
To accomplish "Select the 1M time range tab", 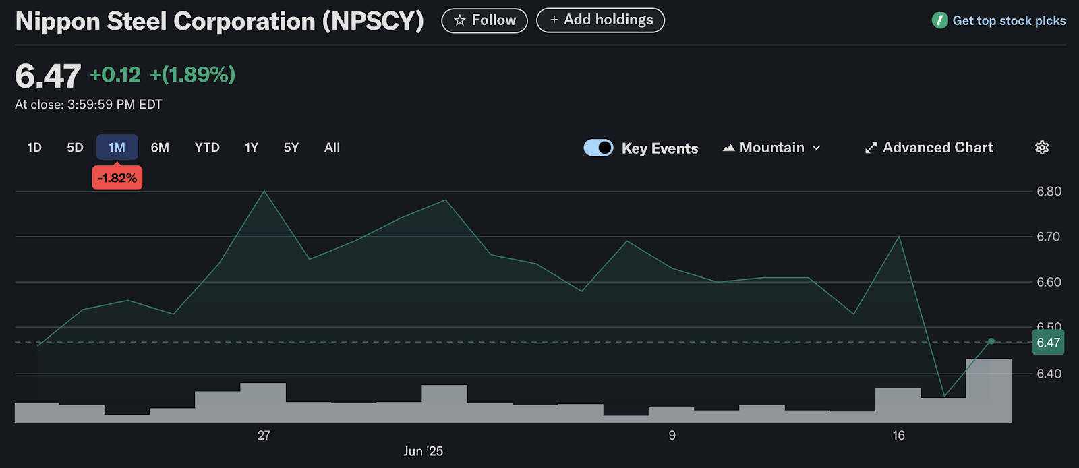I will pos(117,147).
